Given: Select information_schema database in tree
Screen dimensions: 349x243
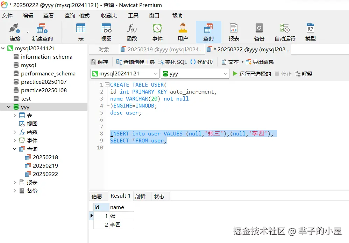Looking at the screenshot, I should click(x=47, y=57).
